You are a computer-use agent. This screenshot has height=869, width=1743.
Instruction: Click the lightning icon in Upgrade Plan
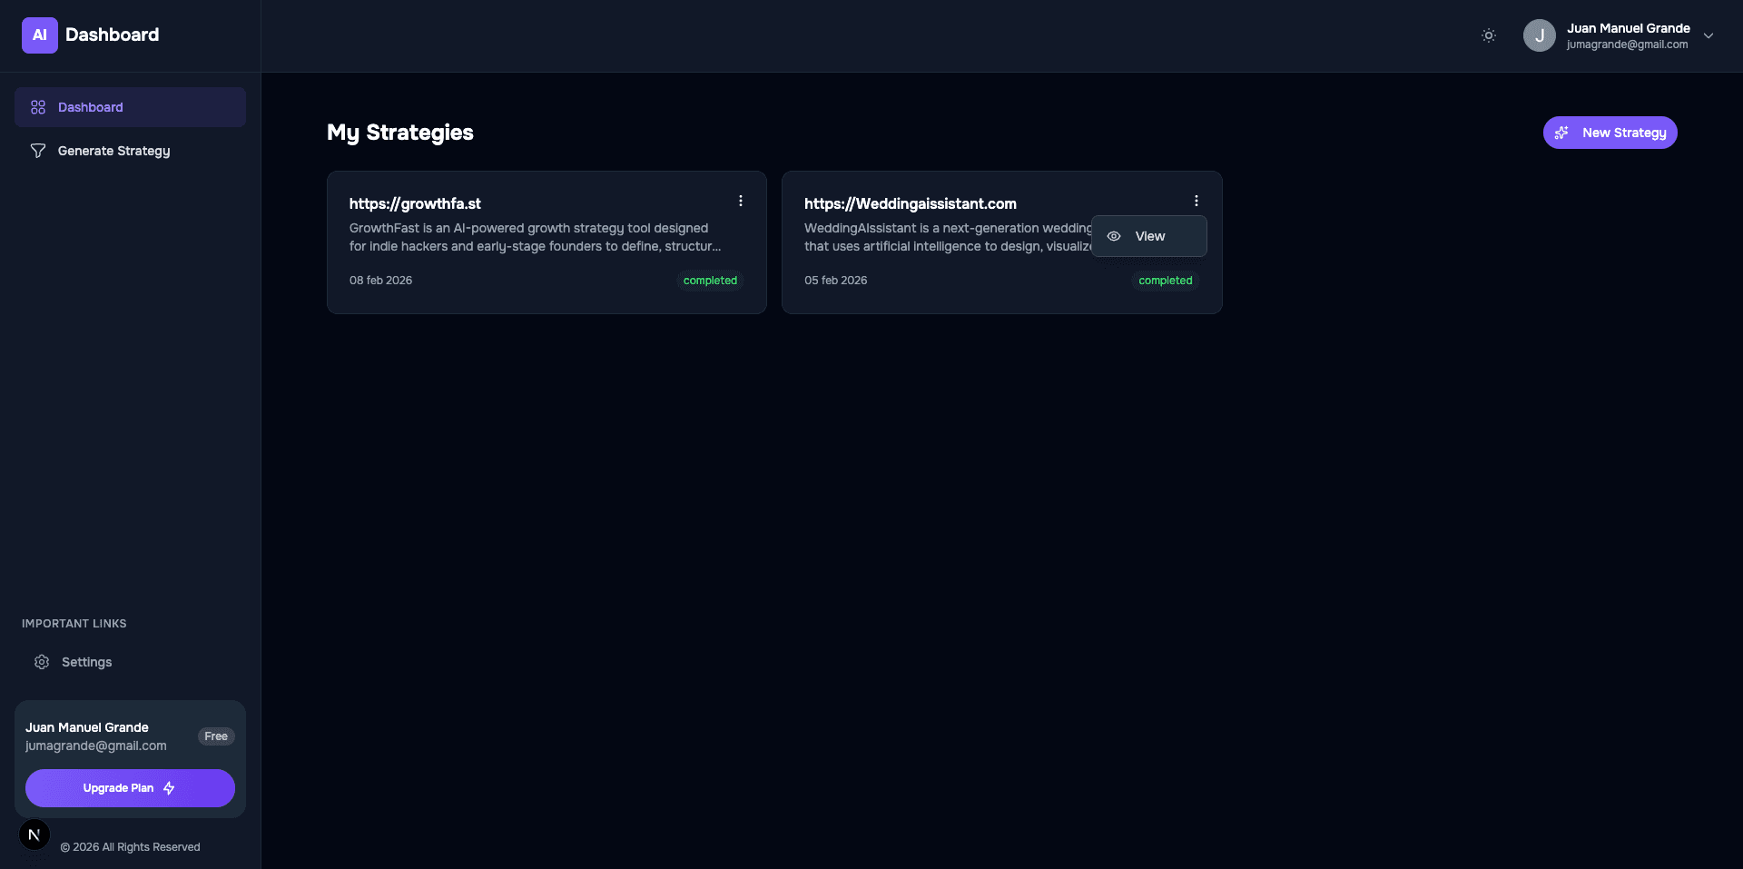(169, 788)
